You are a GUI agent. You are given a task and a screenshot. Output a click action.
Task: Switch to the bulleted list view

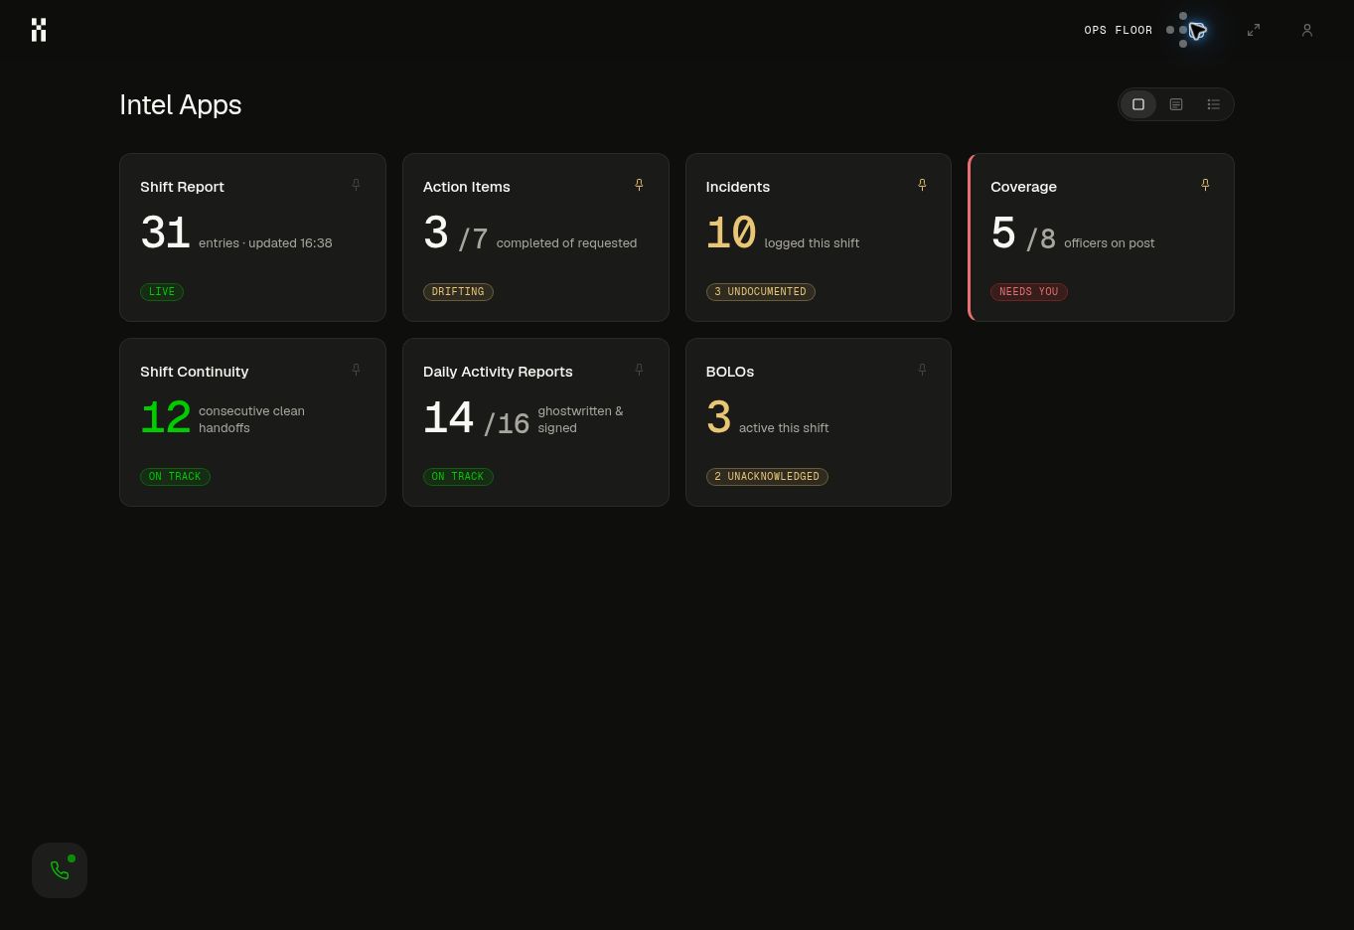pos(1213,104)
